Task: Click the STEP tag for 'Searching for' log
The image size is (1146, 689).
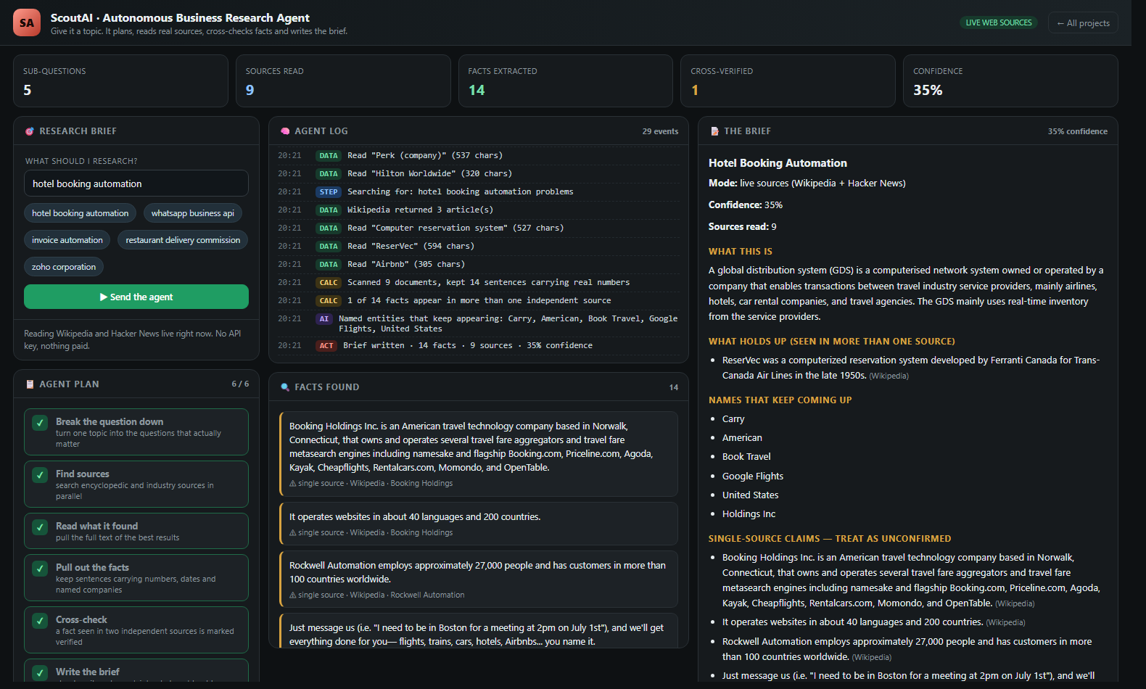Action: (x=329, y=192)
